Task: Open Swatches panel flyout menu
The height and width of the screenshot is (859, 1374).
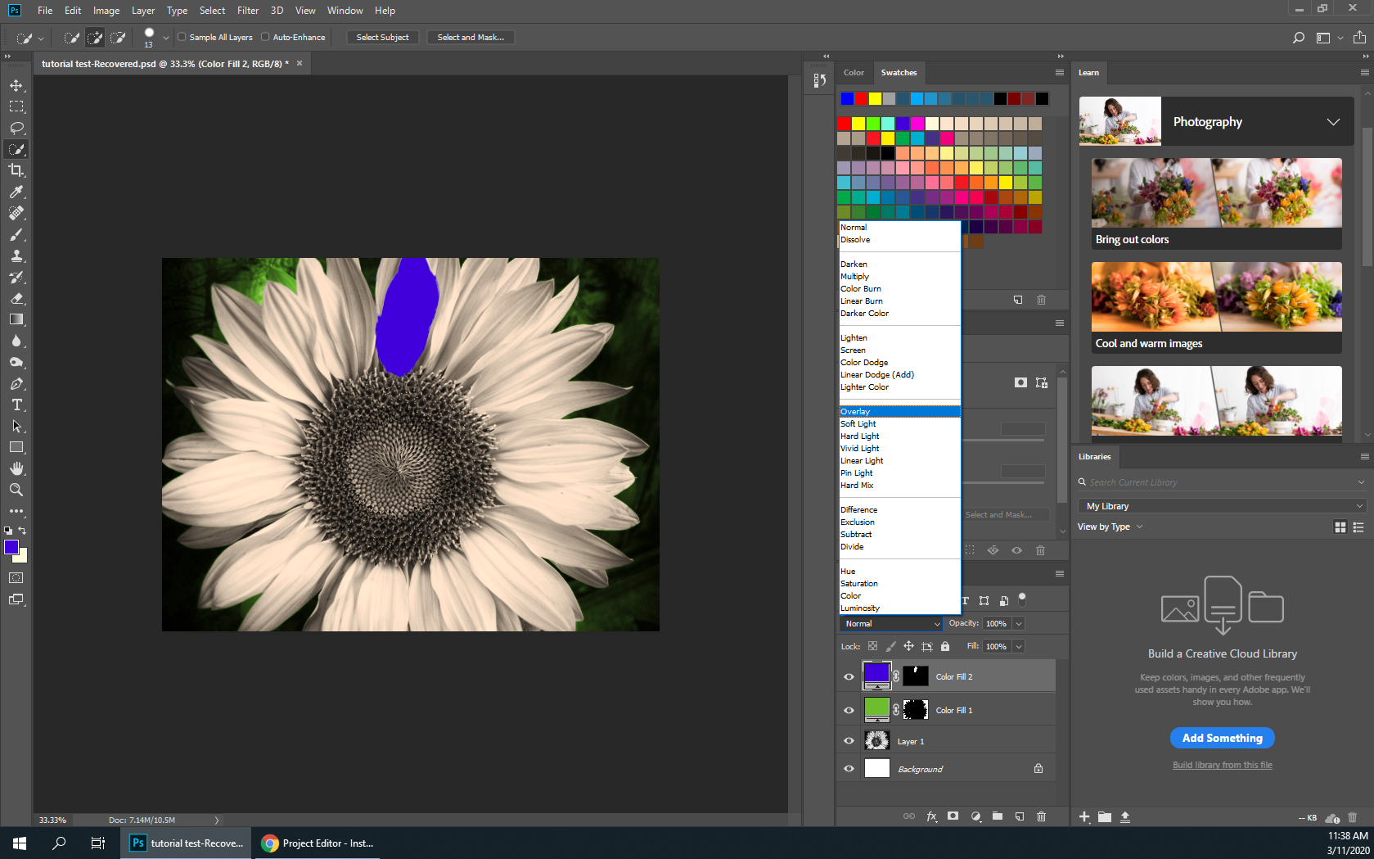Action: [x=1059, y=73]
